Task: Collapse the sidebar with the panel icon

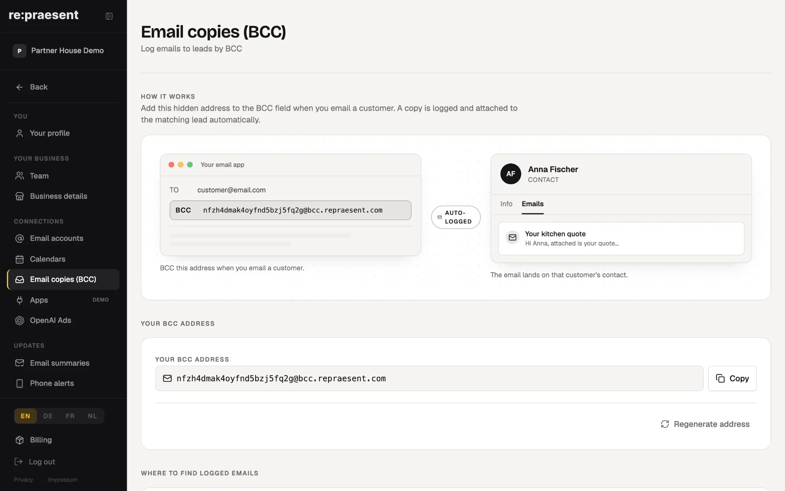Action: [x=109, y=16]
